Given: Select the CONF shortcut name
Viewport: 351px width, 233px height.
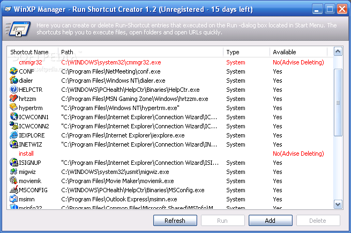Looking at the screenshot, I should pyautogui.click(x=26, y=71).
